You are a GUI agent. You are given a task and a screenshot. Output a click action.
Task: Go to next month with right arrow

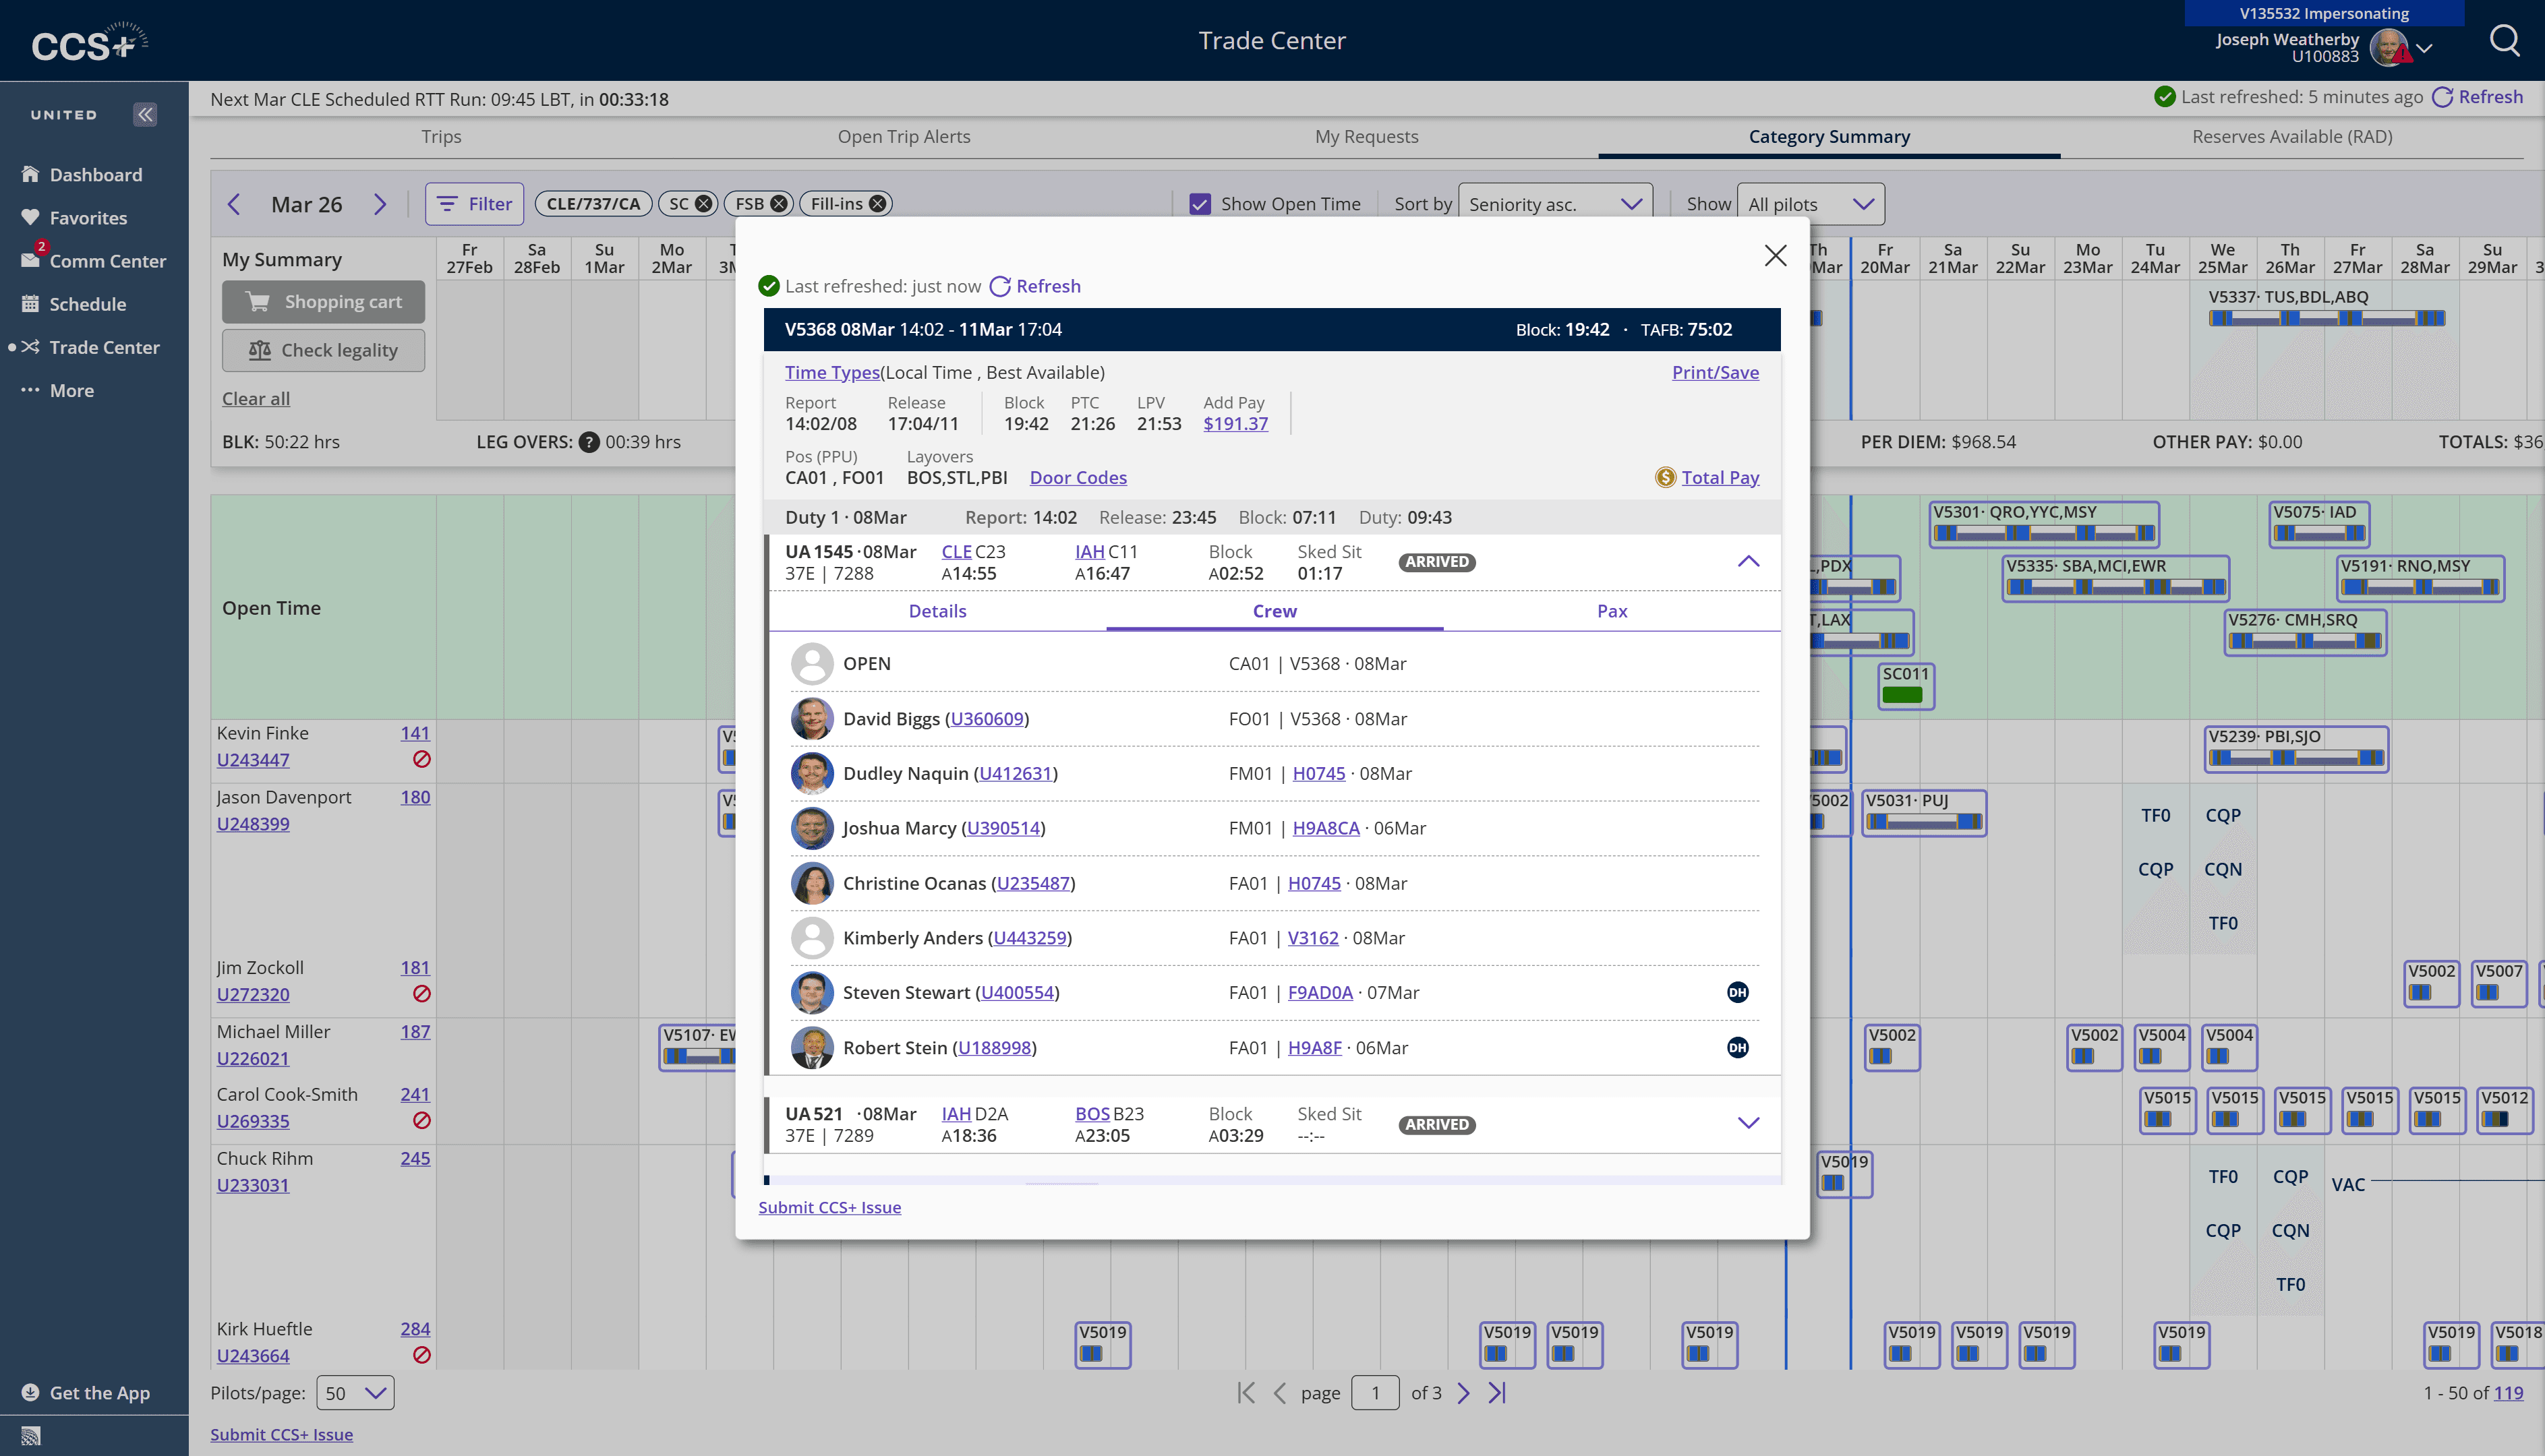point(380,204)
